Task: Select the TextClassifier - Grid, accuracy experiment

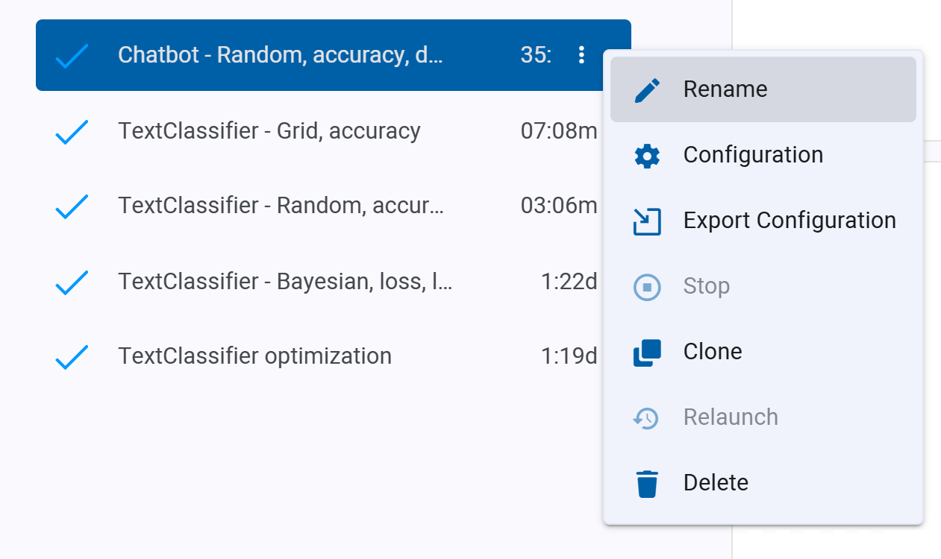Action: click(269, 130)
